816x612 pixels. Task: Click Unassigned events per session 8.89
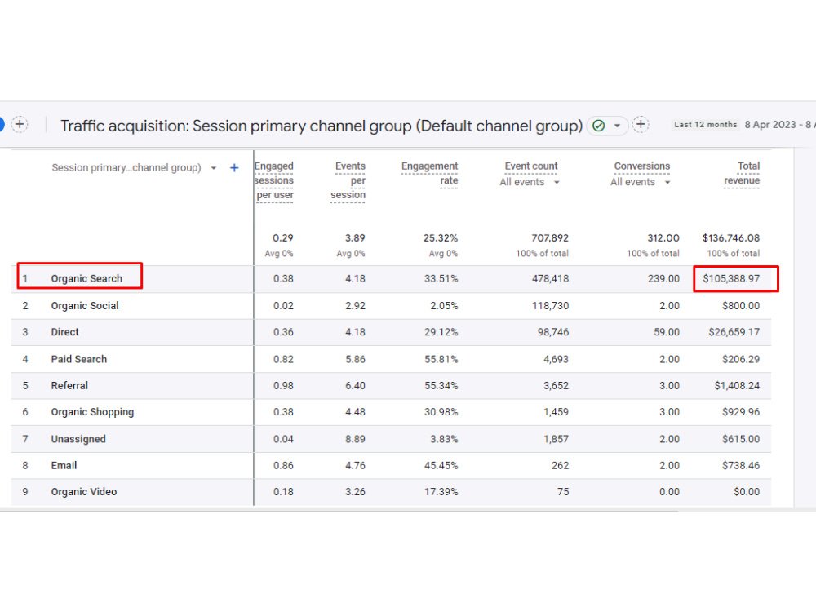tap(355, 439)
